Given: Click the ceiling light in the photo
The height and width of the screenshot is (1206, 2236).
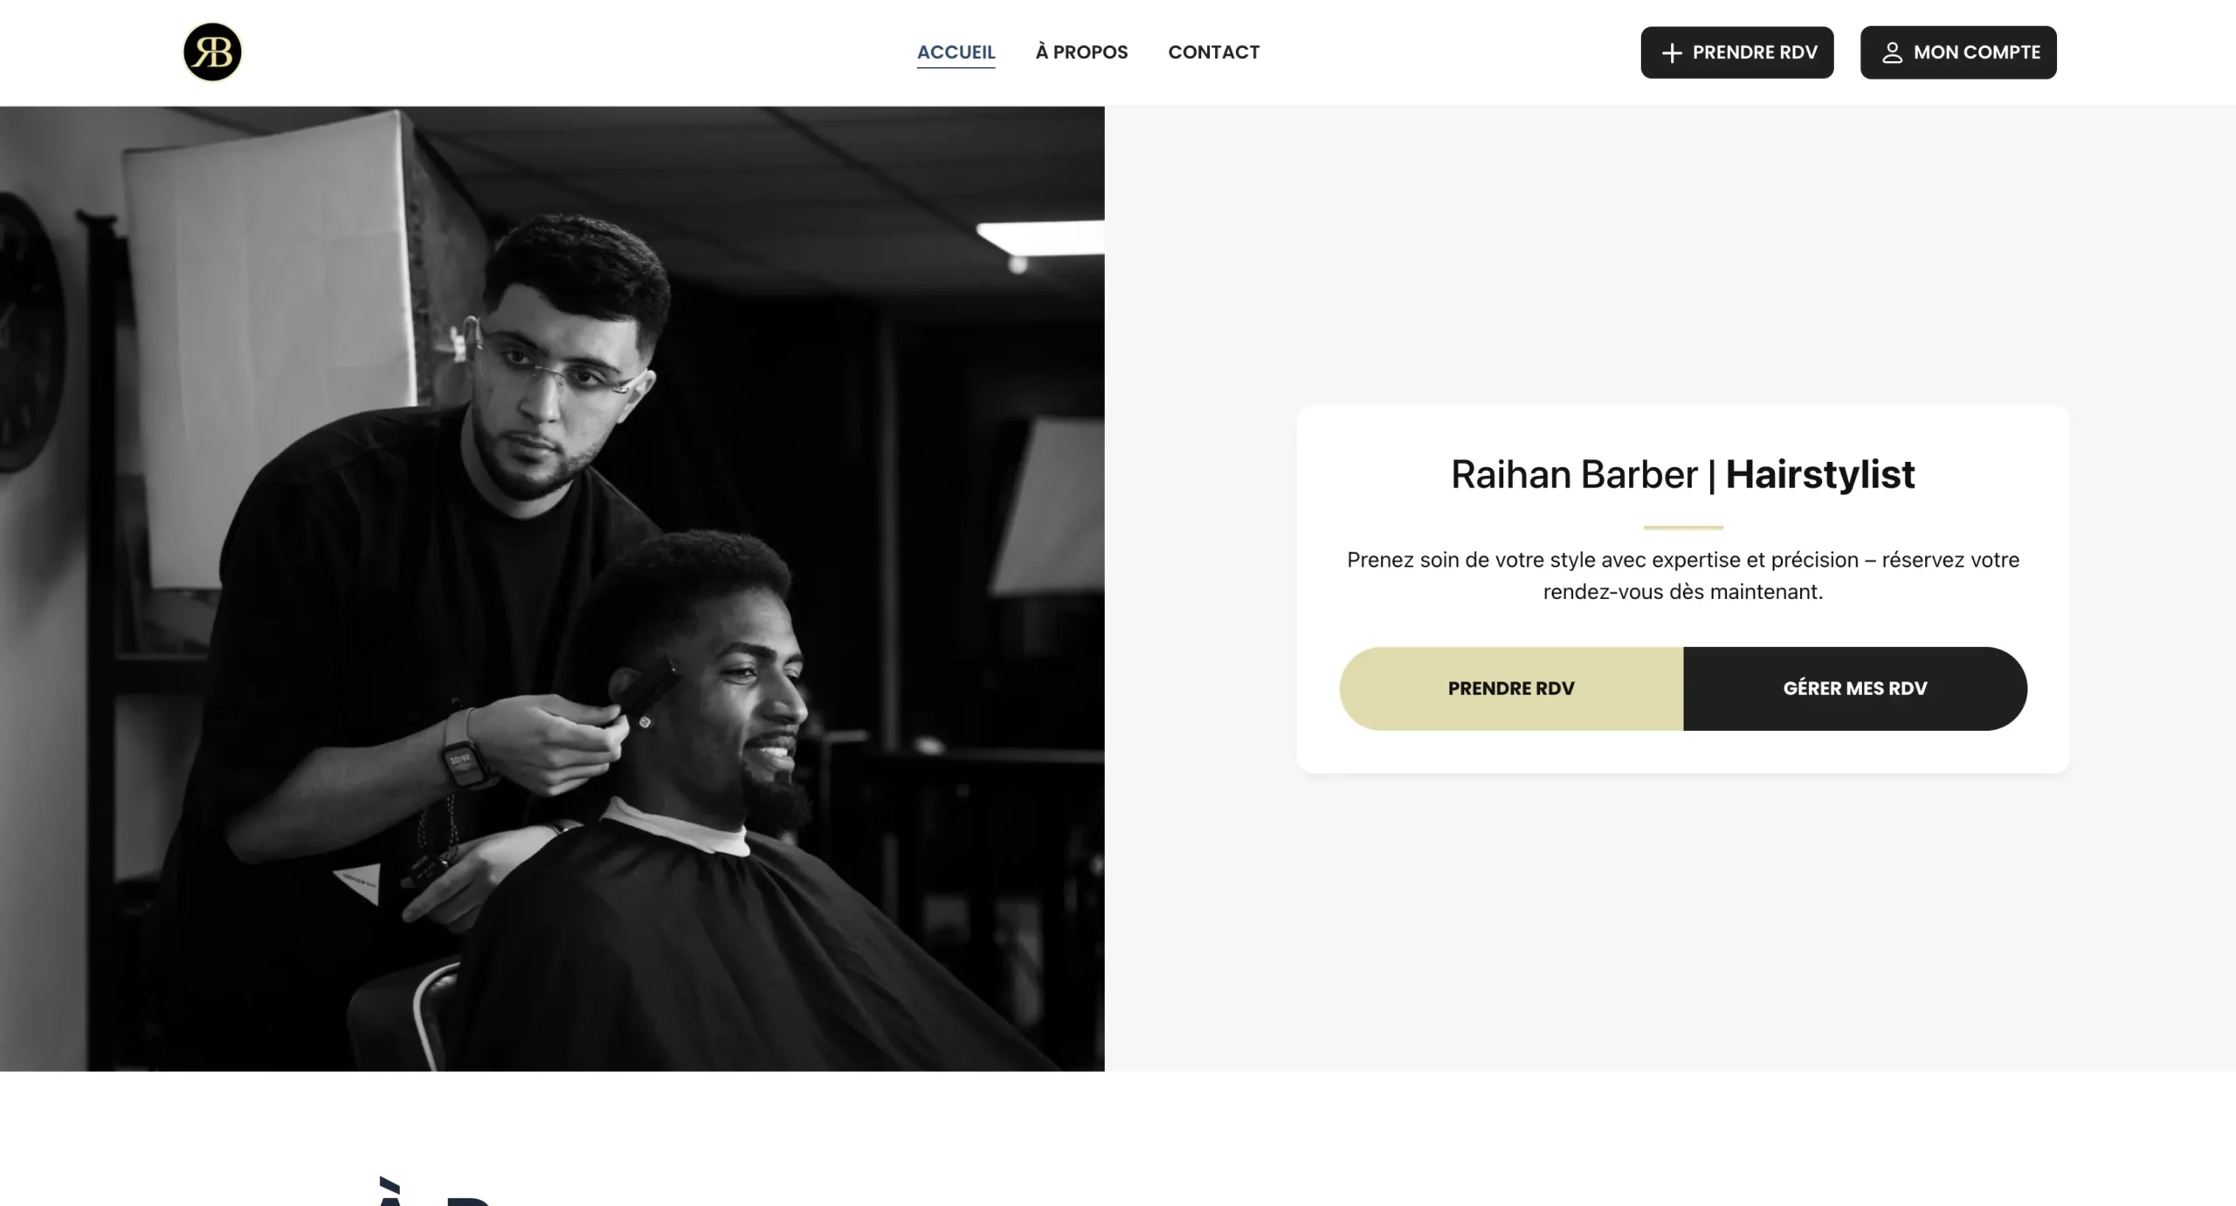Looking at the screenshot, I should point(1039,238).
